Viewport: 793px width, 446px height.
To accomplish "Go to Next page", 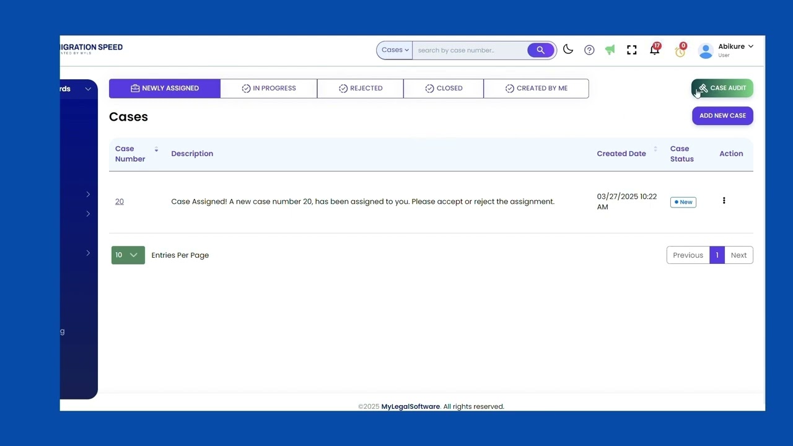I will pos(738,255).
